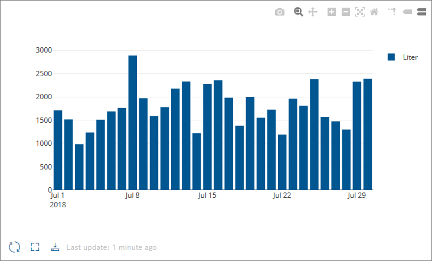Enable compare data on hover
The image size is (432, 261).
[421, 12]
